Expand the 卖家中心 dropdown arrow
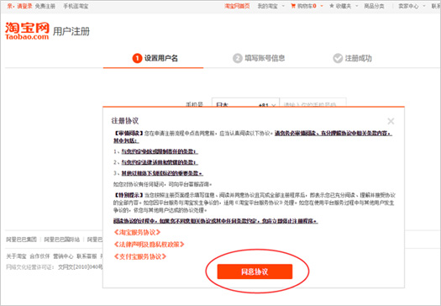The image size is (441, 306). point(424,6)
